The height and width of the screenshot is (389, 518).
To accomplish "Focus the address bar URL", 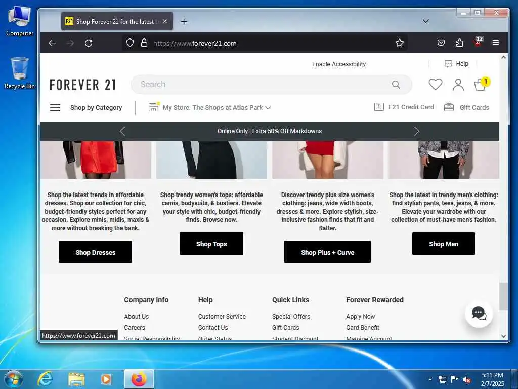I will point(195,44).
